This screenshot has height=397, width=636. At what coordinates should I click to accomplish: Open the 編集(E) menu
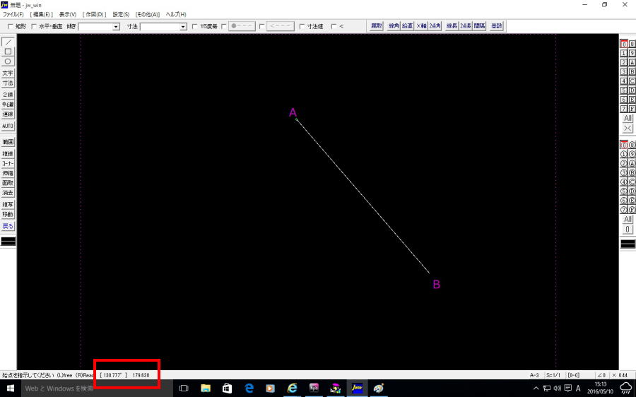pos(42,14)
